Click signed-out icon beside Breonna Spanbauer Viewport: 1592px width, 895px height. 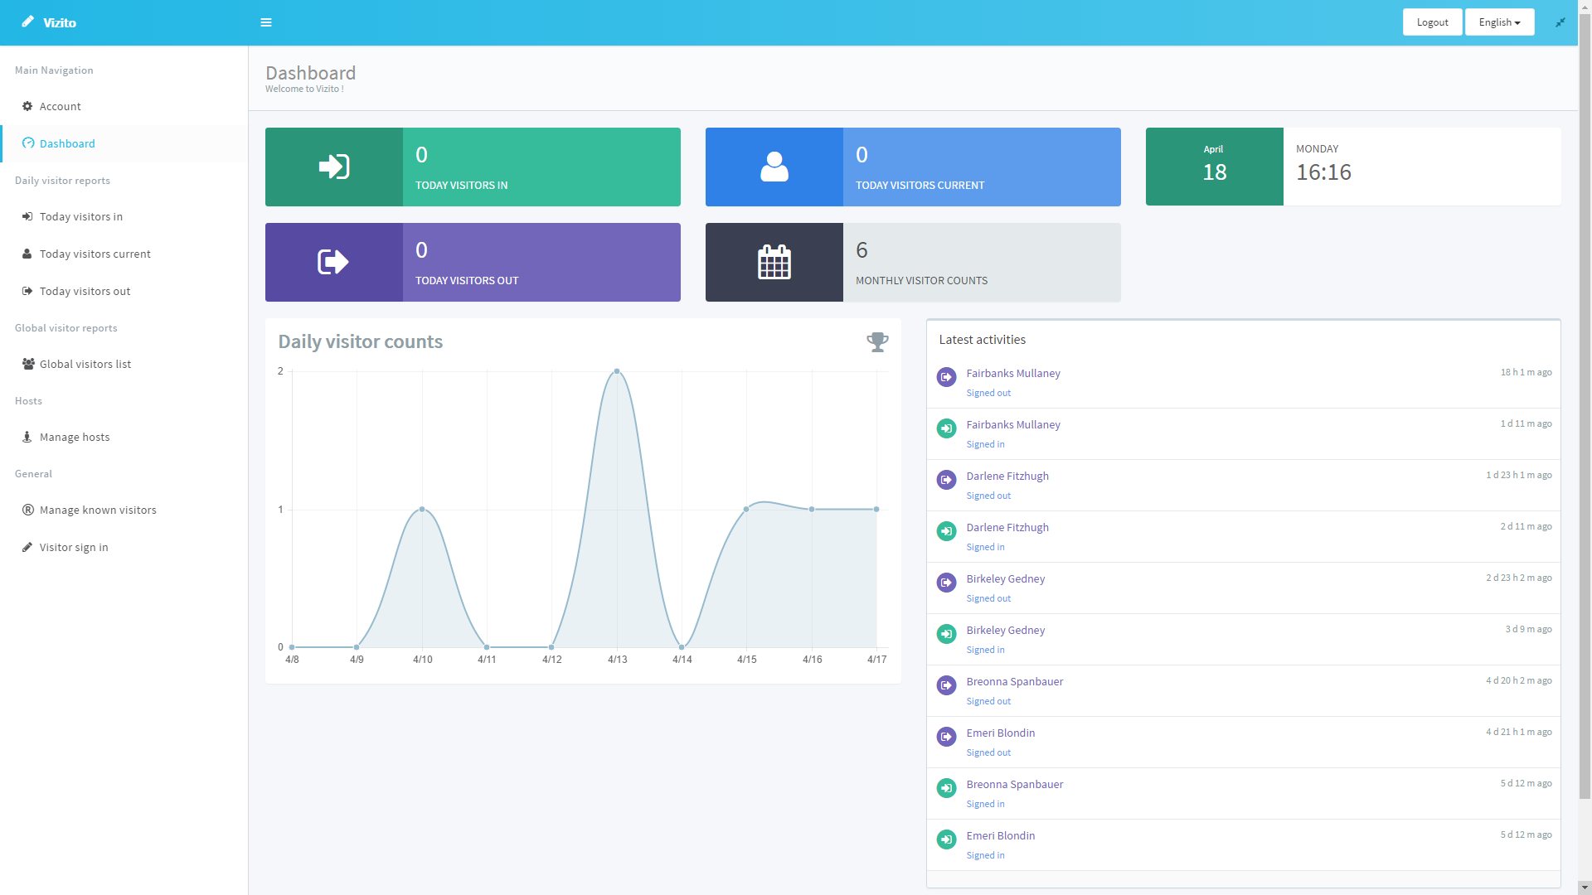(946, 685)
